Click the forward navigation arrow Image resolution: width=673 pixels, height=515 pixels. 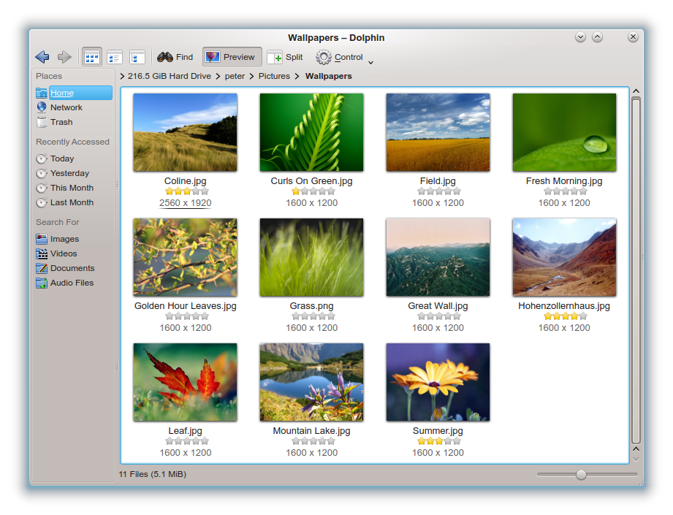pyautogui.click(x=64, y=57)
